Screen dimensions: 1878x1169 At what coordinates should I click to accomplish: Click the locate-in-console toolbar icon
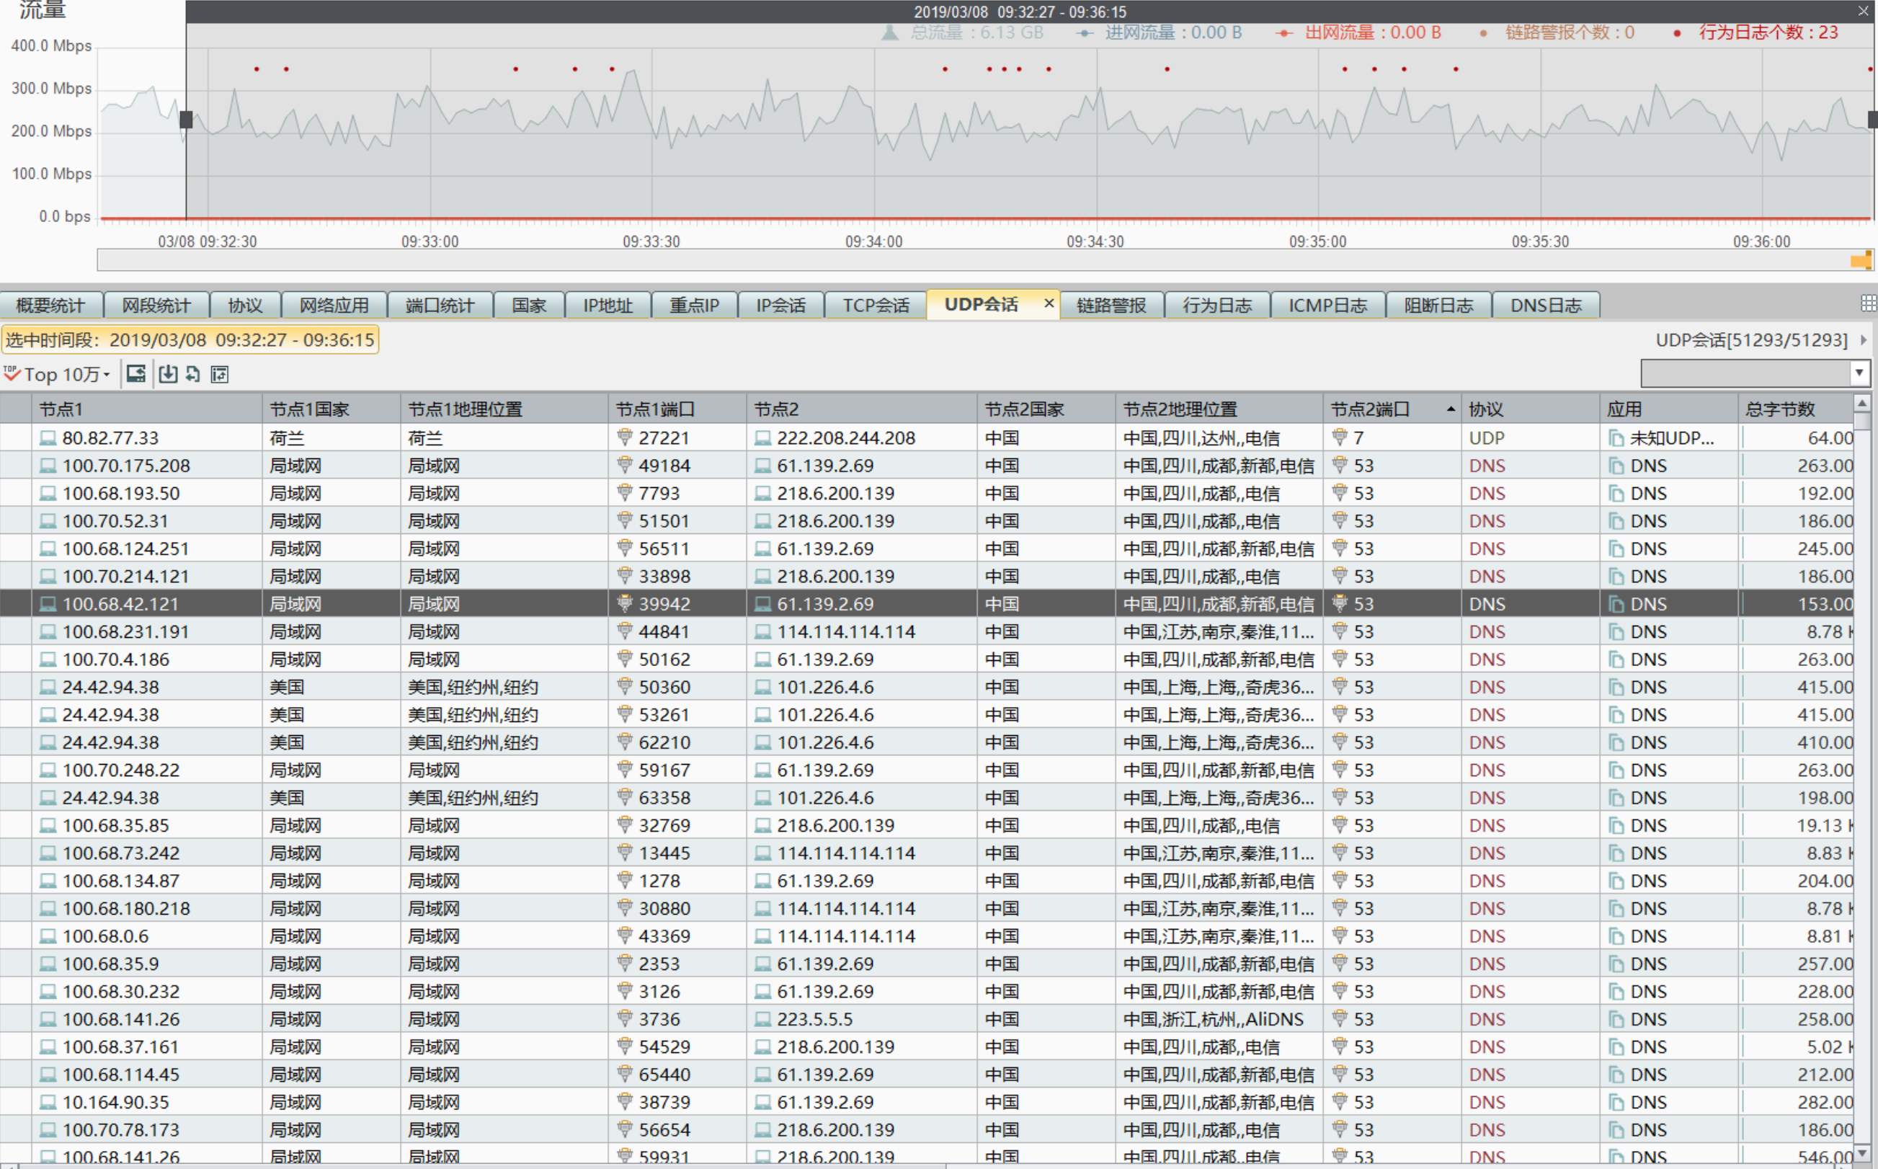pos(136,374)
